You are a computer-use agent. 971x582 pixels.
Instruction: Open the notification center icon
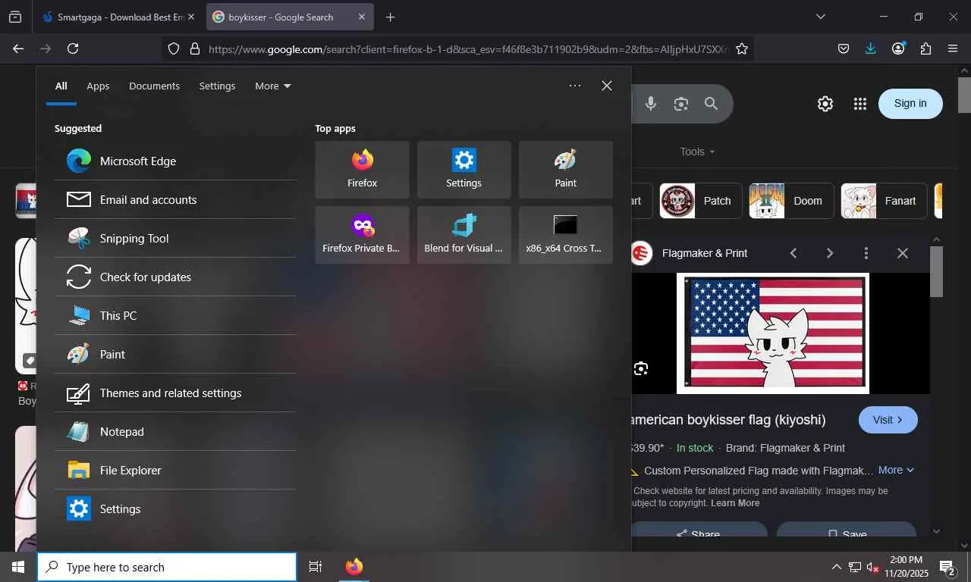(x=947, y=567)
